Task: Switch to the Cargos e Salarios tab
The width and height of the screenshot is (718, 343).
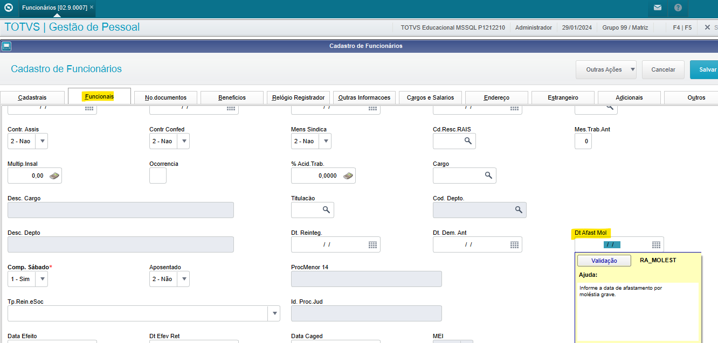Action: tap(430, 97)
